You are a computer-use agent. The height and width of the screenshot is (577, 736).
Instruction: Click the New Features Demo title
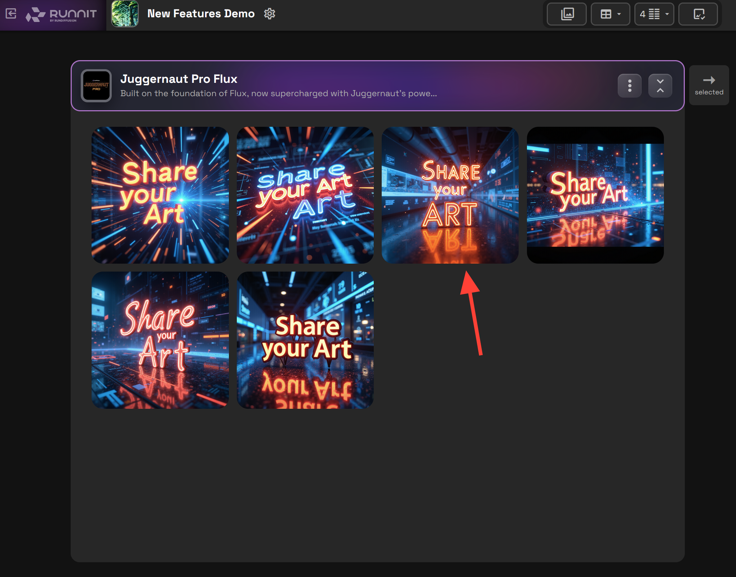click(201, 14)
